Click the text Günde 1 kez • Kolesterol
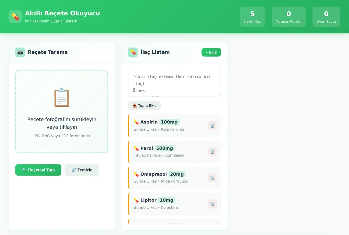Image resolution: width=349 pixels, height=235 pixels. pos(156,207)
